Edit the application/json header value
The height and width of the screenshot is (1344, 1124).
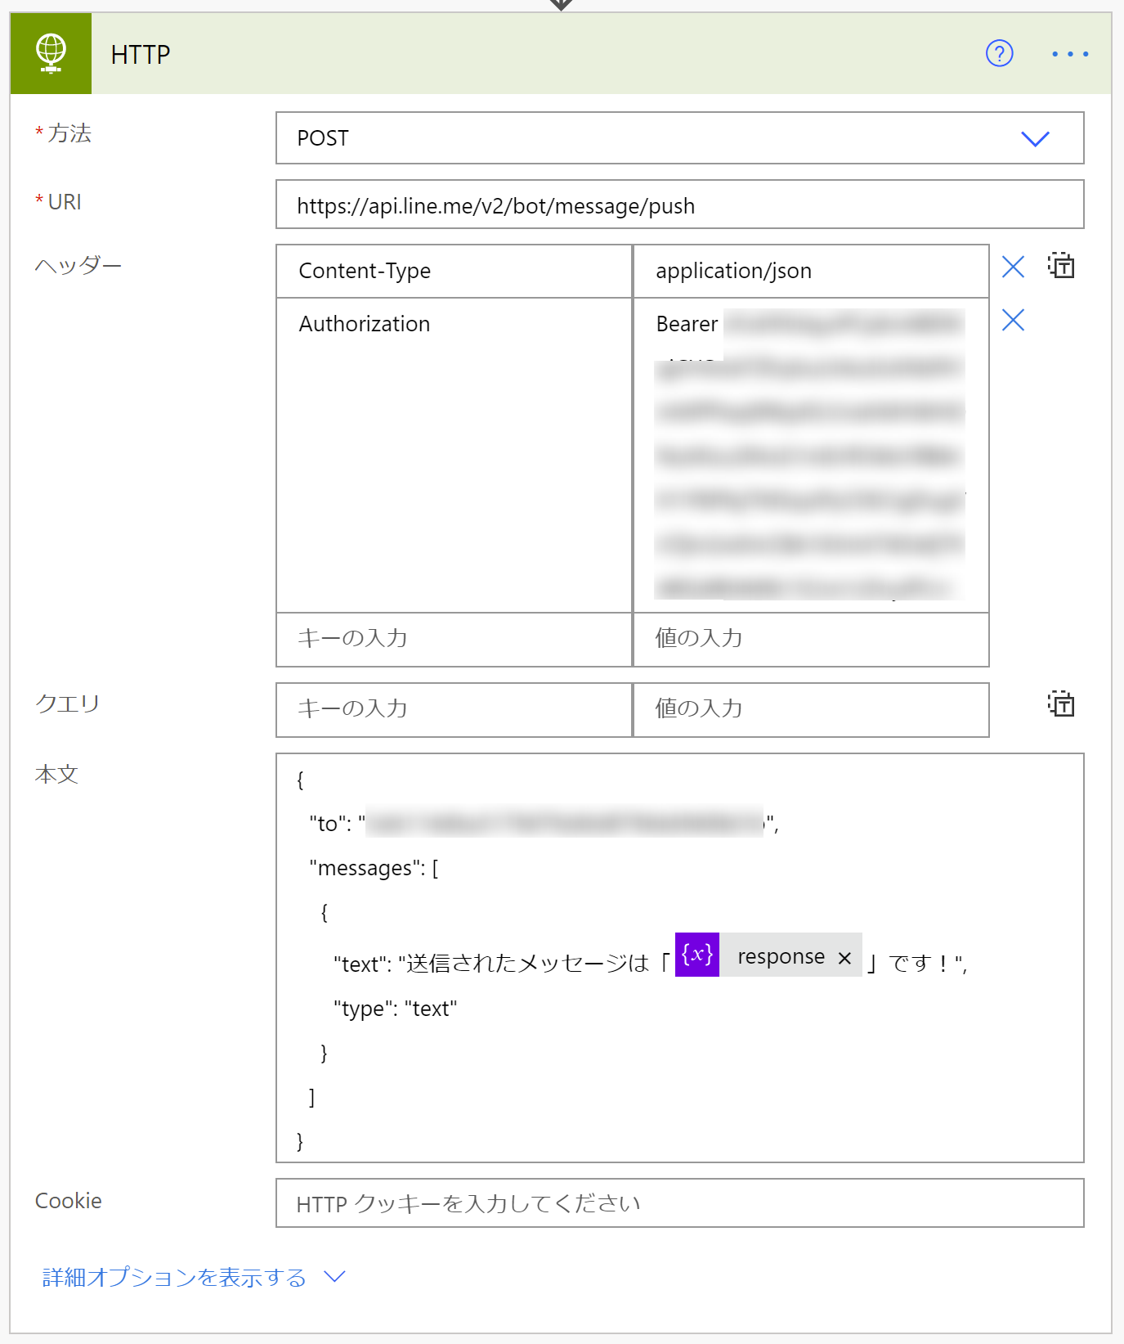pos(811,271)
